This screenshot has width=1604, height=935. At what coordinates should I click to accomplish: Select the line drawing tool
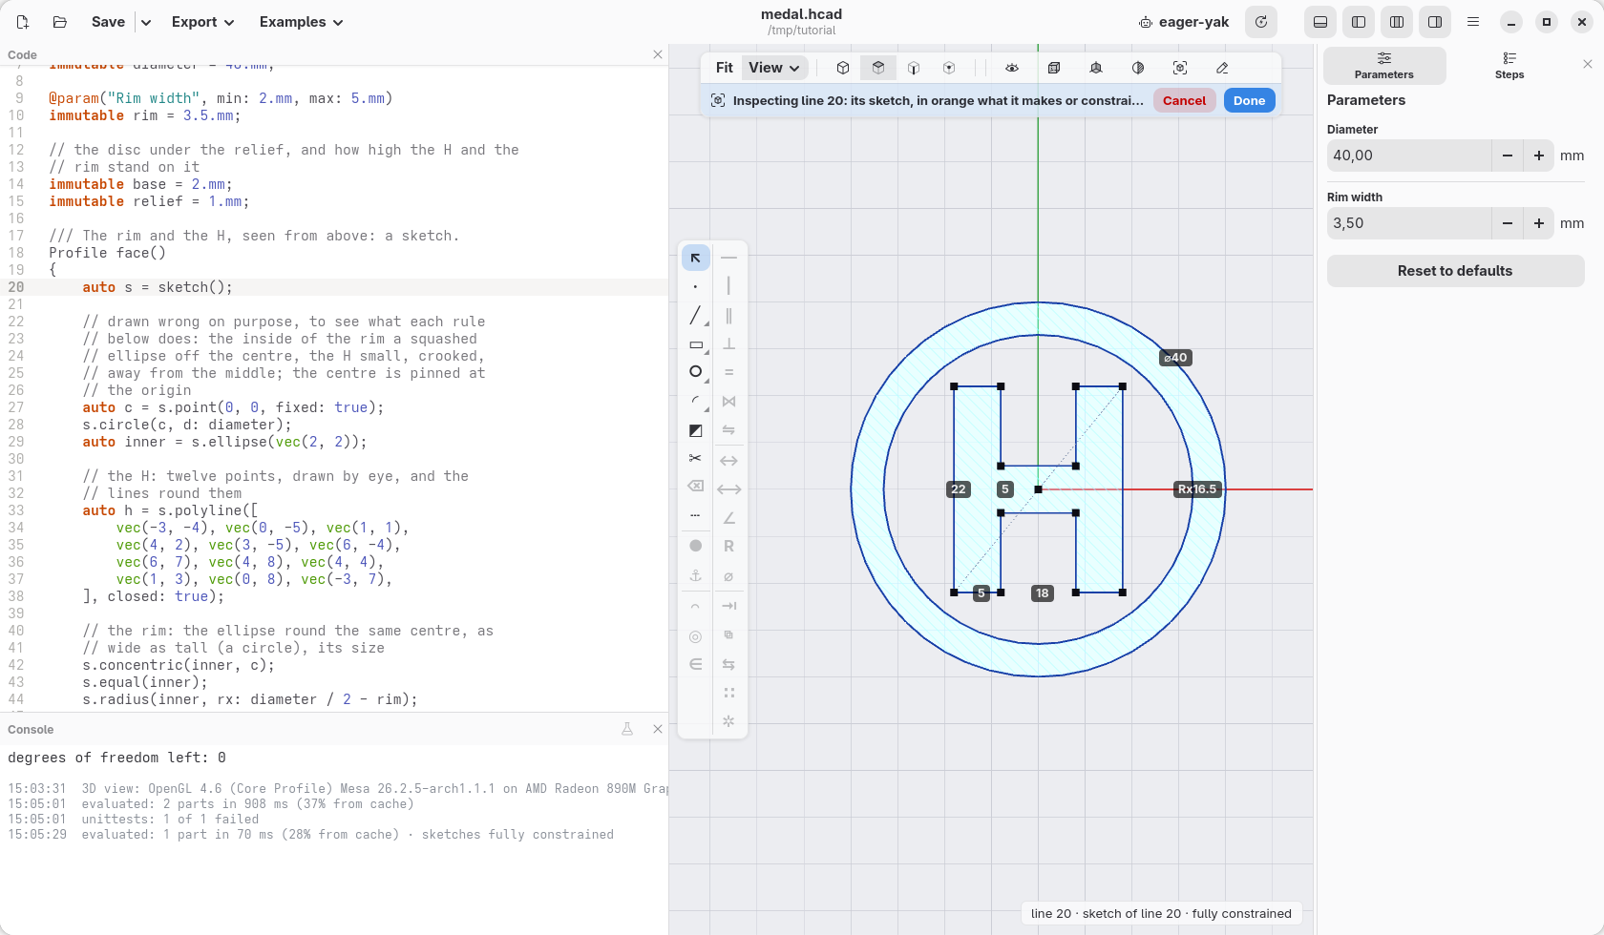[695, 315]
